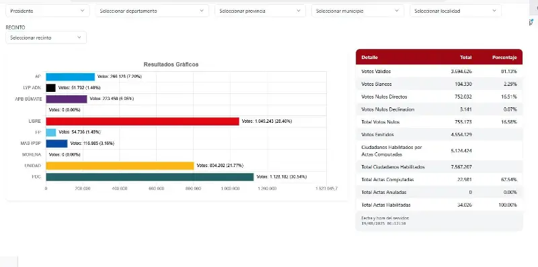Click the Total Actas Computadas row label
538x267 pixels.
tap(387, 180)
